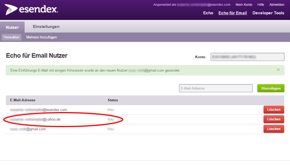Switch to the Nutzer tab
The image size is (290, 165).
pyautogui.click(x=12, y=27)
